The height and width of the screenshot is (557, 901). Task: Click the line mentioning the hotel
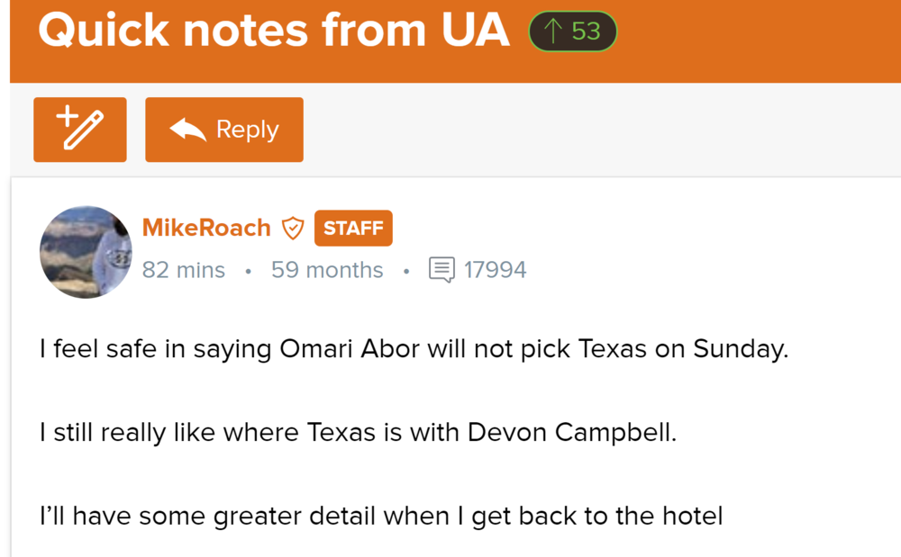point(380,517)
